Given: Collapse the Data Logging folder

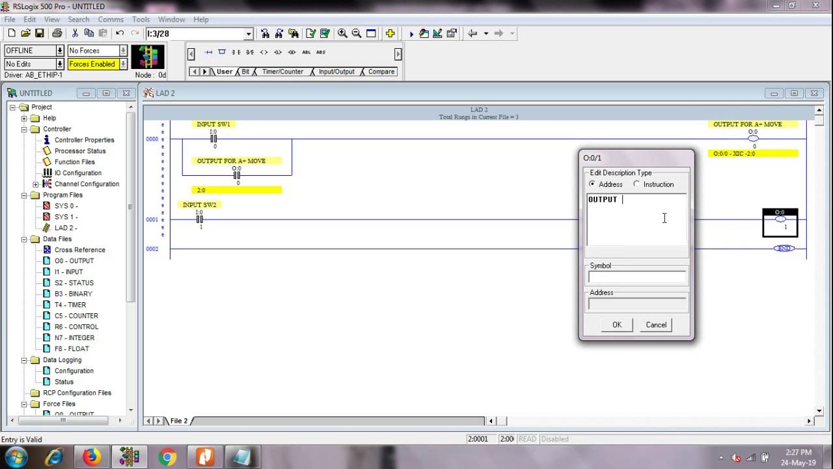Looking at the screenshot, I should tap(24, 360).
